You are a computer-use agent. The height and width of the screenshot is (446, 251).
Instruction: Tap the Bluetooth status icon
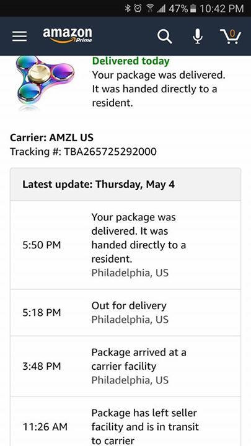point(127,9)
